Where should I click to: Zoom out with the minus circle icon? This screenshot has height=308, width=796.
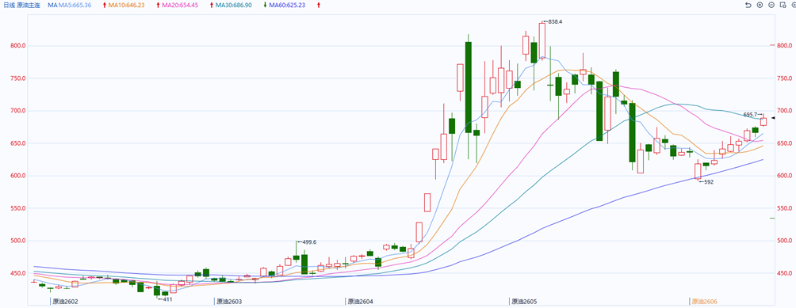(771, 5)
